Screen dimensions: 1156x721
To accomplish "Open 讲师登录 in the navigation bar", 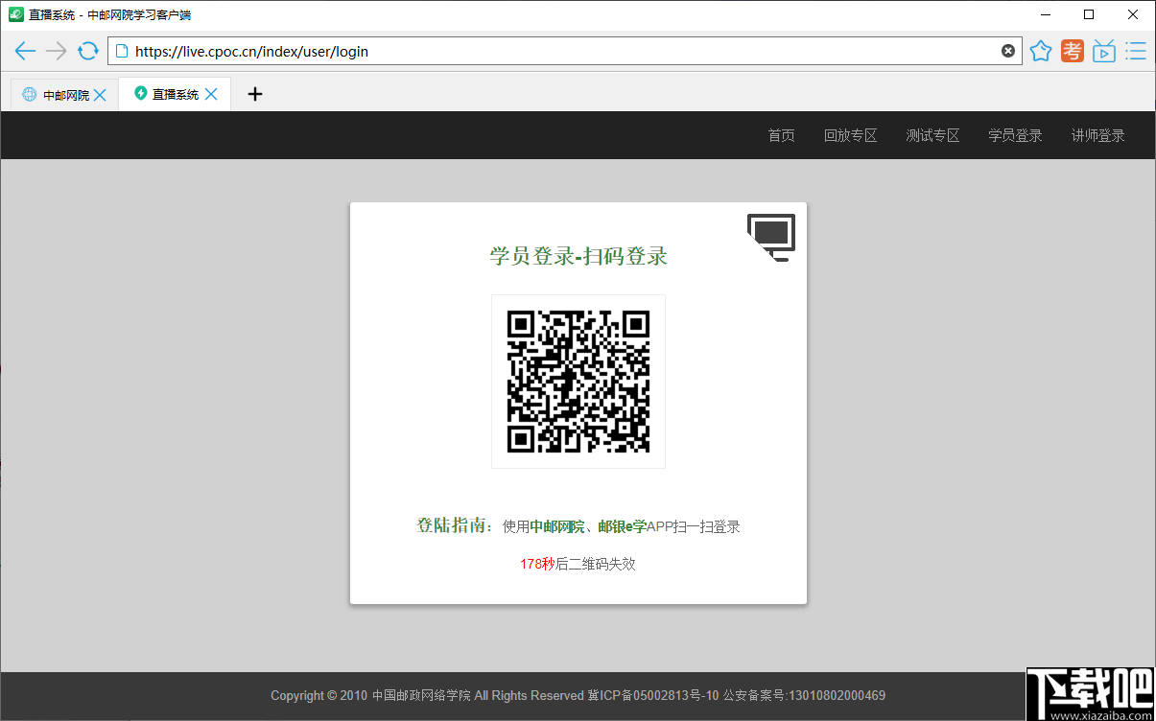I will pos(1098,136).
